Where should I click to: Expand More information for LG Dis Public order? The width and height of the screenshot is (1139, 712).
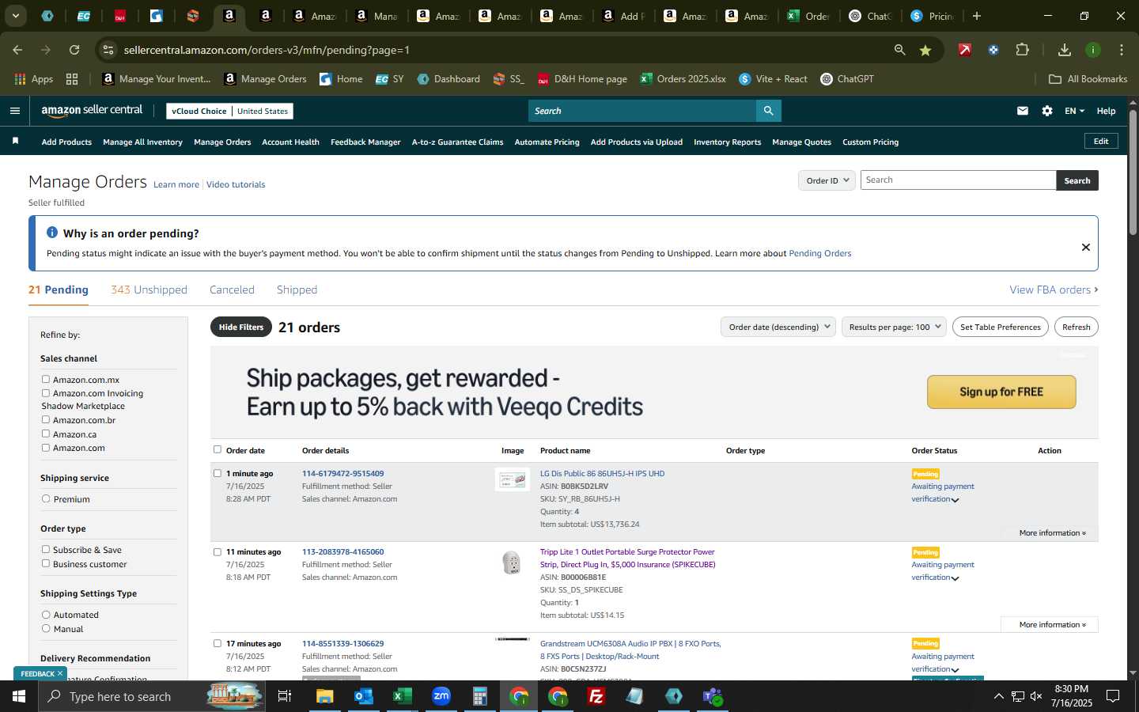coord(1052,532)
